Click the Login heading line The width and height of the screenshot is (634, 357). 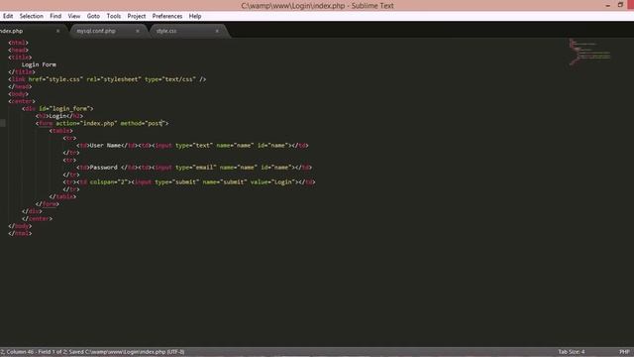click(59, 116)
